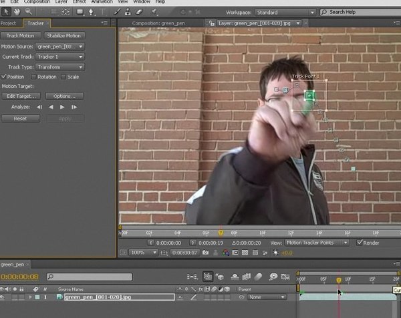Open the Motion Source dropdown
The width and height of the screenshot is (401, 318).
60,47
